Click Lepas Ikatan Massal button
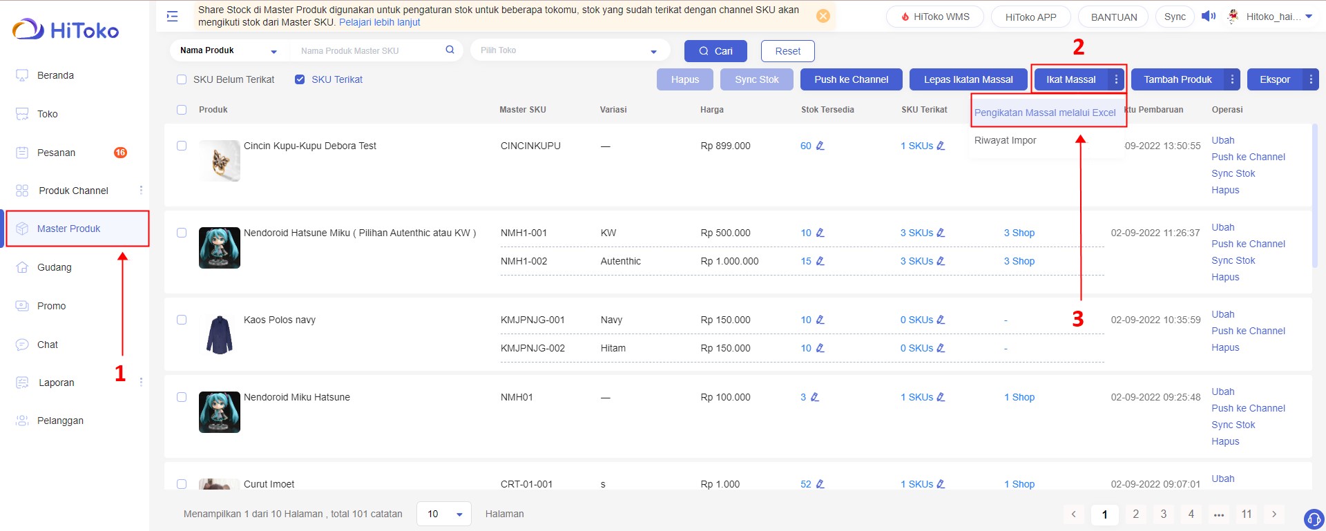The height and width of the screenshot is (531, 1326). (968, 79)
